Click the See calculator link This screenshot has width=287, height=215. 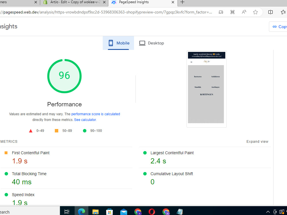tap(85, 120)
